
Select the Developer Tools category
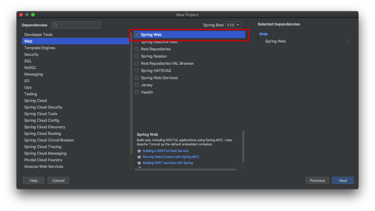[x=76, y=34]
